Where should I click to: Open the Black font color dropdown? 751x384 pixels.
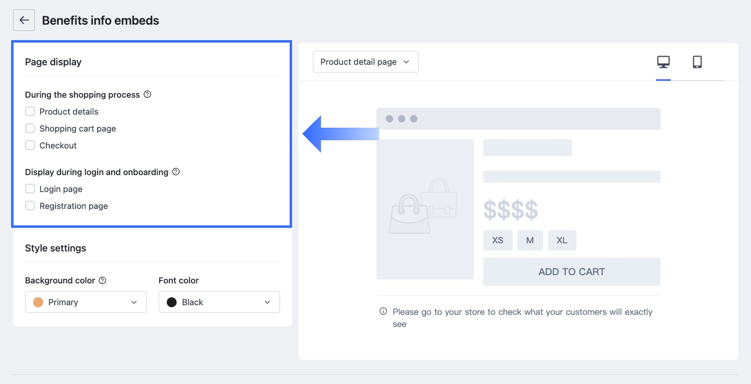pos(219,302)
